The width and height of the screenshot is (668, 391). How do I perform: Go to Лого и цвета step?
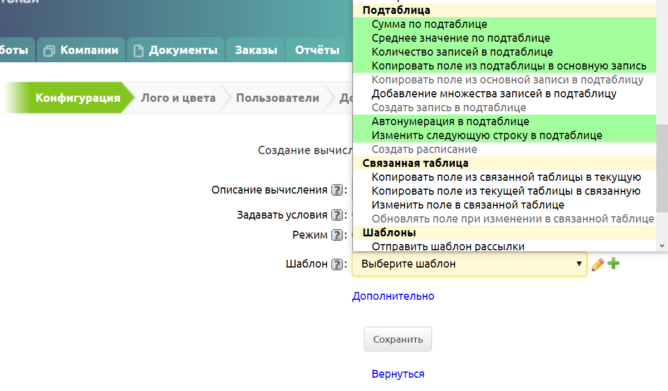(x=178, y=98)
